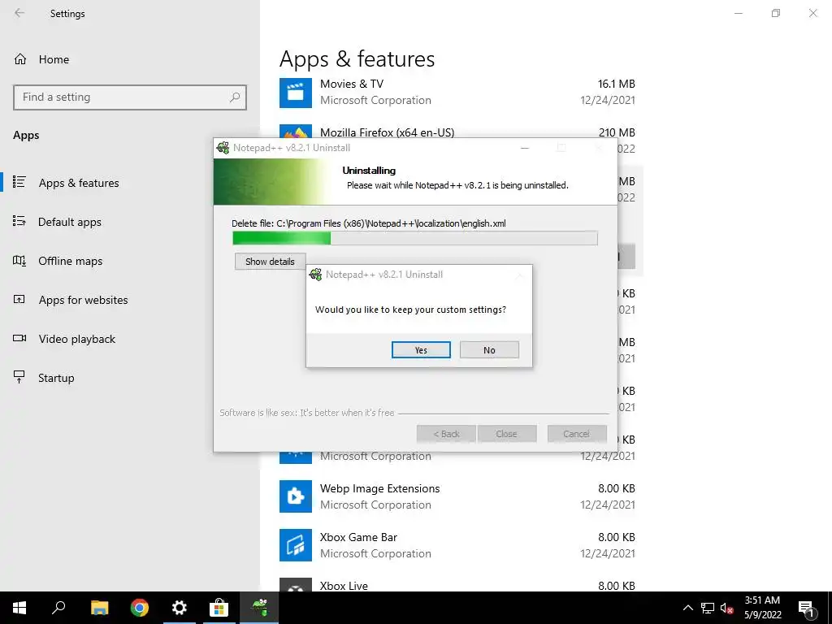
Task: Select Apps & features in sidebar
Action: coord(79,183)
